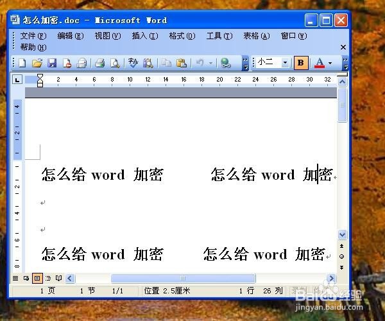Maximize the Microsoft Word window
Viewport: 385px width, 321px height.
(x=326, y=20)
